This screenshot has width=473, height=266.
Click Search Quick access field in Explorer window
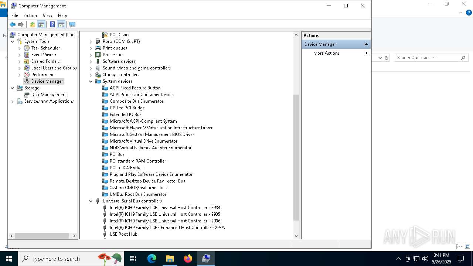pyautogui.click(x=431, y=58)
